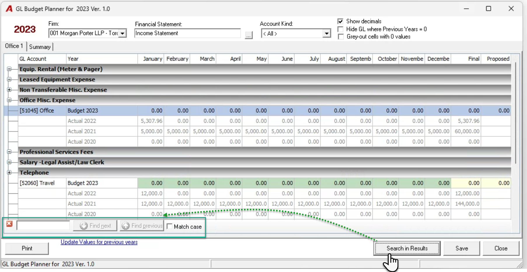Click the 60,000.00 Final cell
This screenshot has width=527, height=272.
point(466,131)
